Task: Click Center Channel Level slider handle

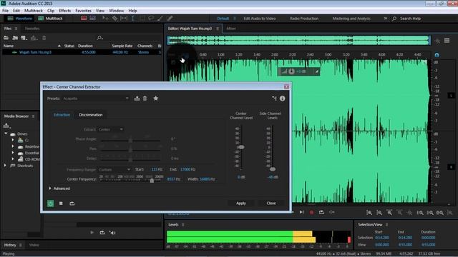Action: click(240, 147)
